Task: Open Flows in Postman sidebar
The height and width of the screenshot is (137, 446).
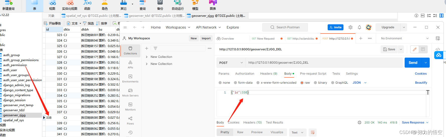Action: click(130, 121)
